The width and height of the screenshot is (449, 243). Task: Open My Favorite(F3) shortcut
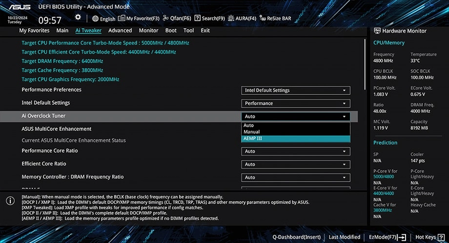139,19
